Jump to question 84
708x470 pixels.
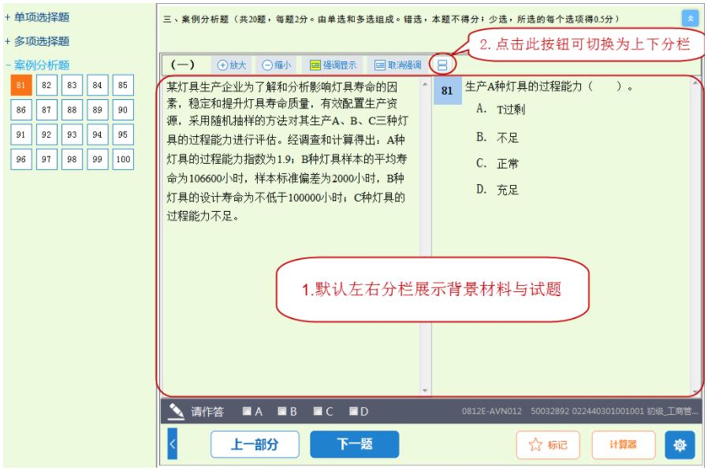click(98, 85)
